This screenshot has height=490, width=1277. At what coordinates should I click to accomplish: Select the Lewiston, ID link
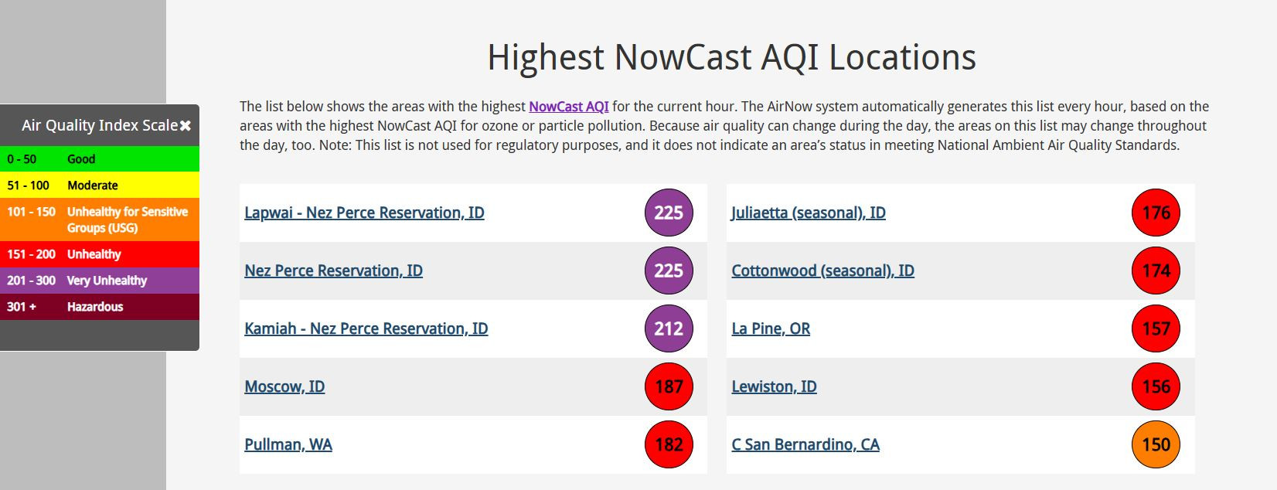tap(774, 386)
